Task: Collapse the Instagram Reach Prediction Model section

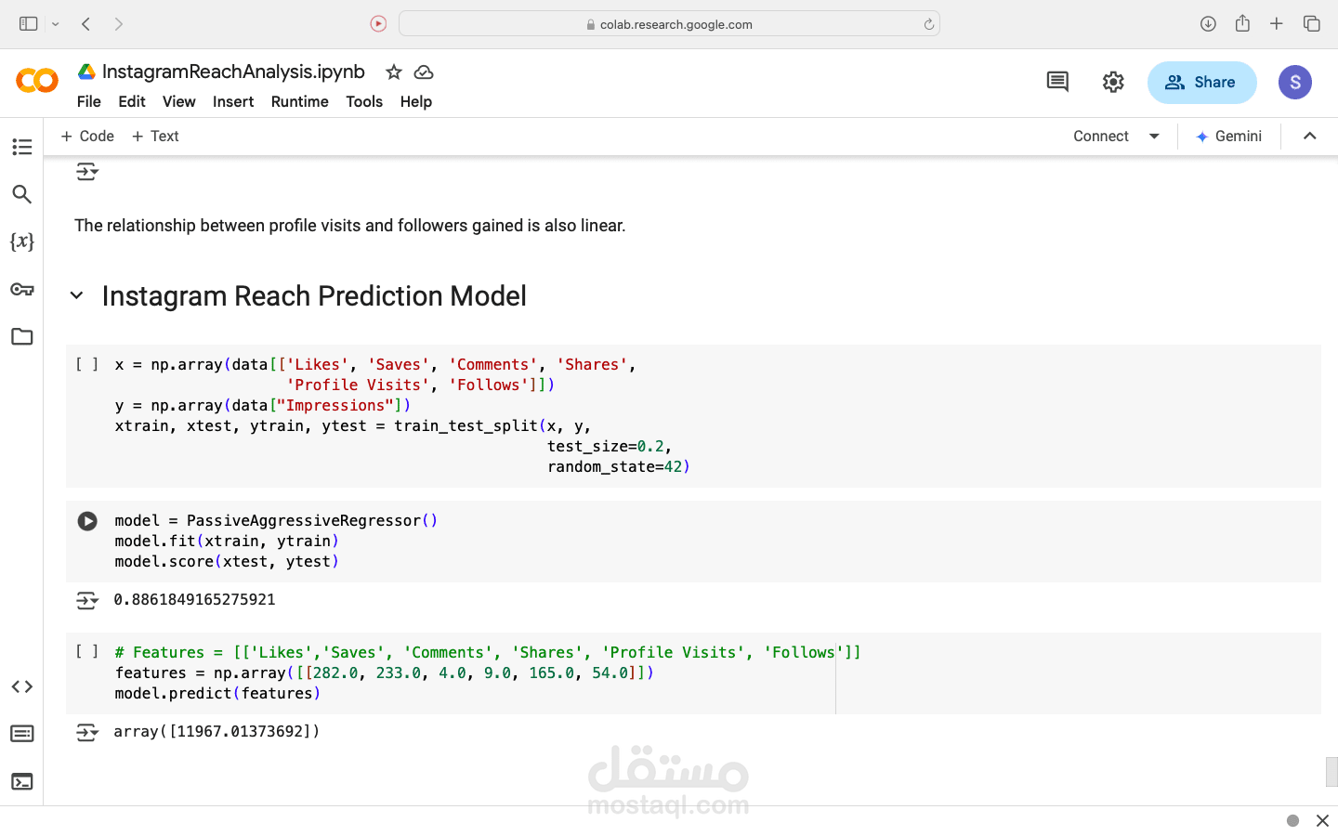Action: [77, 296]
